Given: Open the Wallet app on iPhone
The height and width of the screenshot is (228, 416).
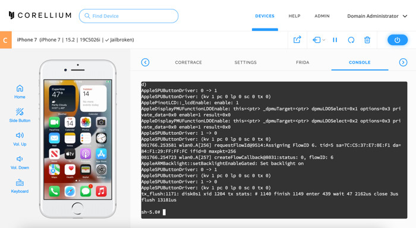Looking at the screenshot, I should point(86,170).
